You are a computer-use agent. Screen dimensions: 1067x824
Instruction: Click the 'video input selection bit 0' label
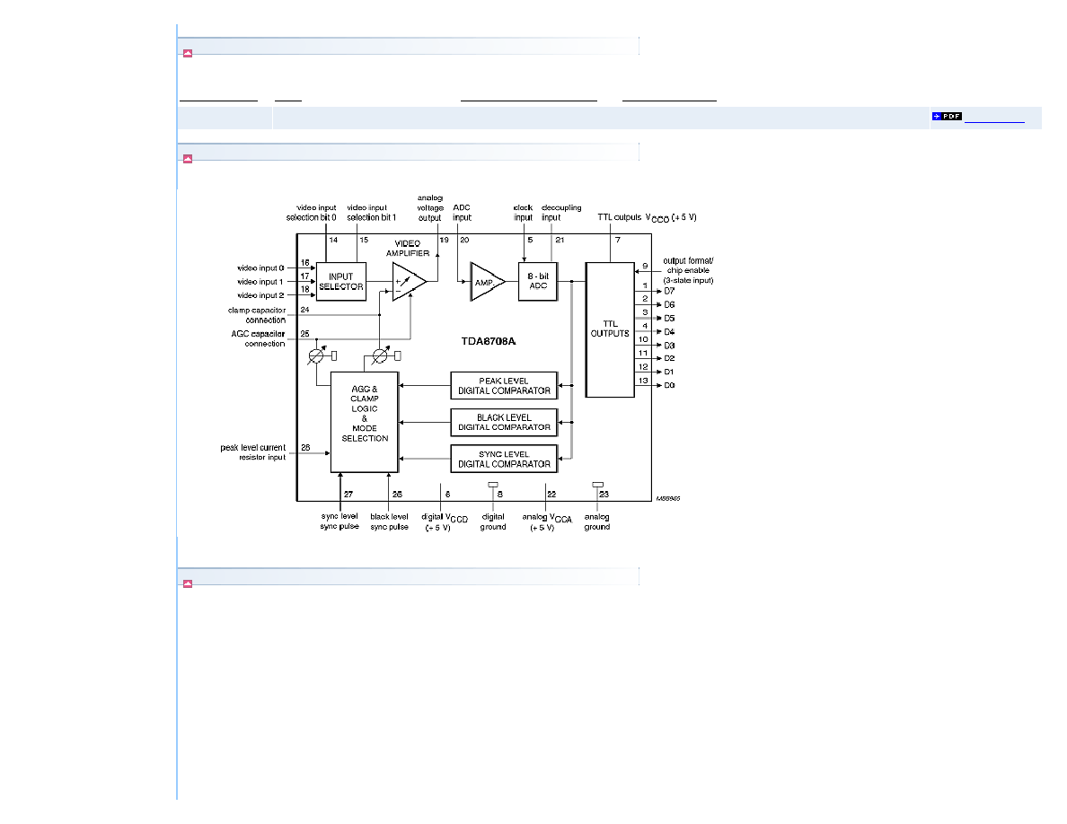[x=312, y=213]
